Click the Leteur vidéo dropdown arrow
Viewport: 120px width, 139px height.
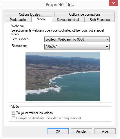click(107, 39)
